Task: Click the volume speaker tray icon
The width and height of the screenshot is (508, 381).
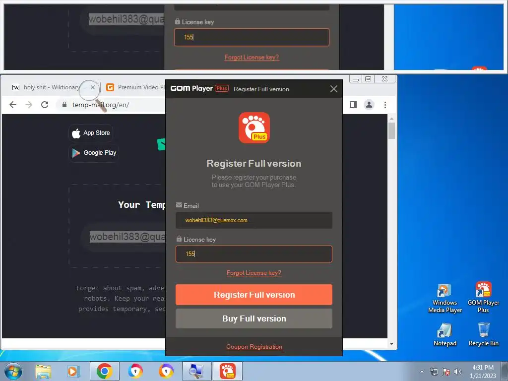Action: point(458,372)
